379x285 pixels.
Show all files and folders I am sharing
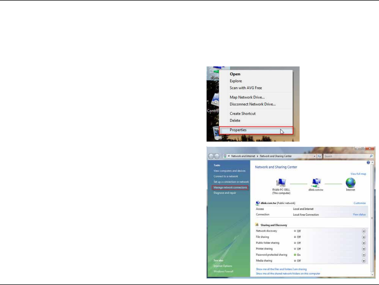pyautogui.click(x=281, y=269)
